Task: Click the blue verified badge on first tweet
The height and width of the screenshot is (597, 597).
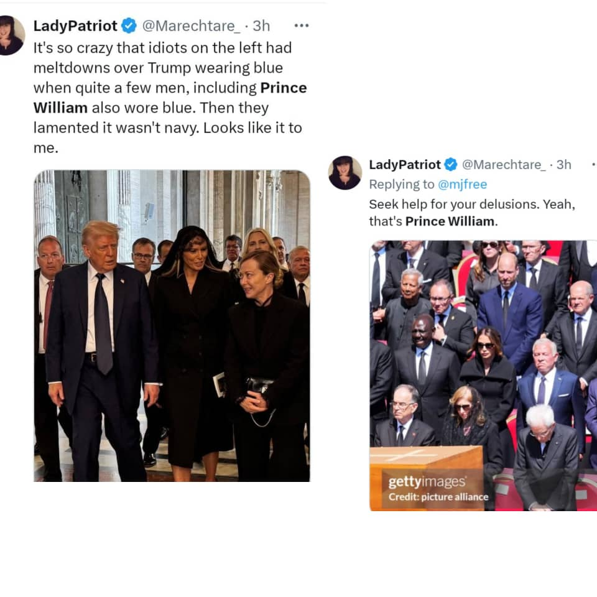Action: [129, 26]
